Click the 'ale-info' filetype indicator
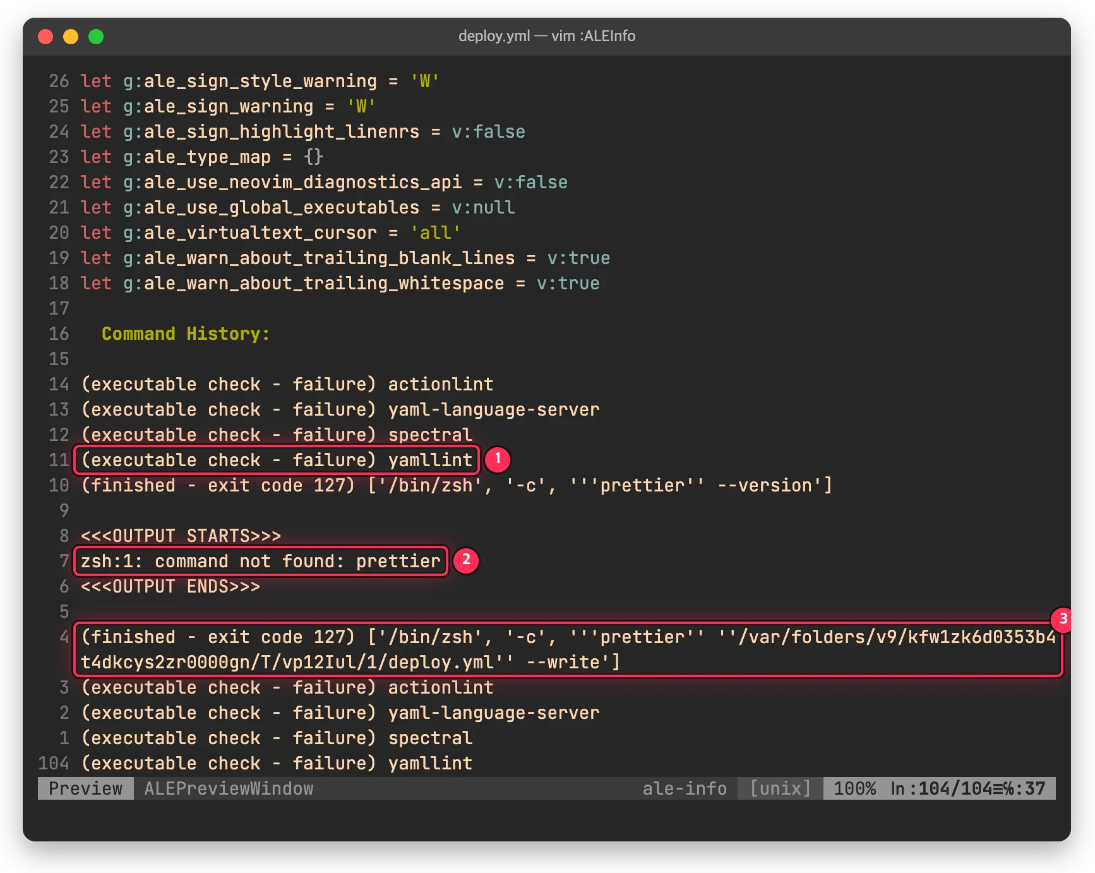Image resolution: width=1095 pixels, height=873 pixels. coord(685,788)
